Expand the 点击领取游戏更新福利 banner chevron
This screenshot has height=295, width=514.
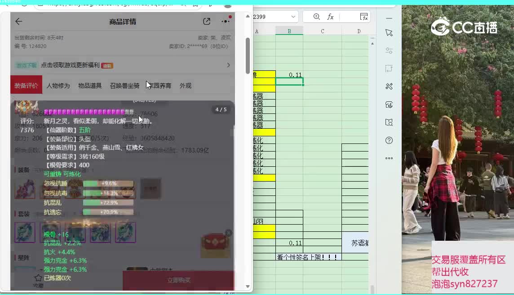click(228, 65)
